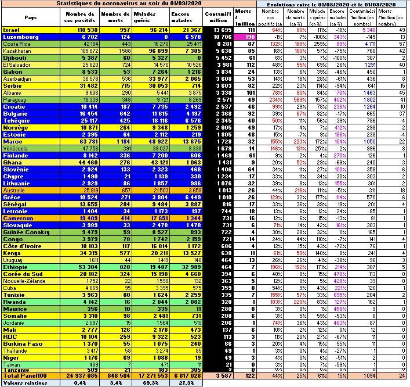The height and width of the screenshot is (387, 410).
Task: Select the Serbie row label
Action: point(31,85)
